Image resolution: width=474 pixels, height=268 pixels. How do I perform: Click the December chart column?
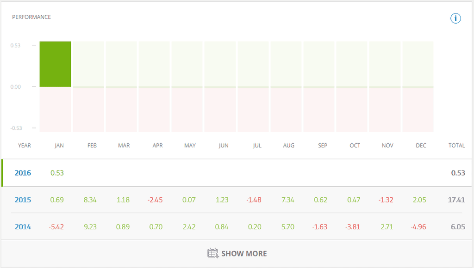click(x=418, y=87)
